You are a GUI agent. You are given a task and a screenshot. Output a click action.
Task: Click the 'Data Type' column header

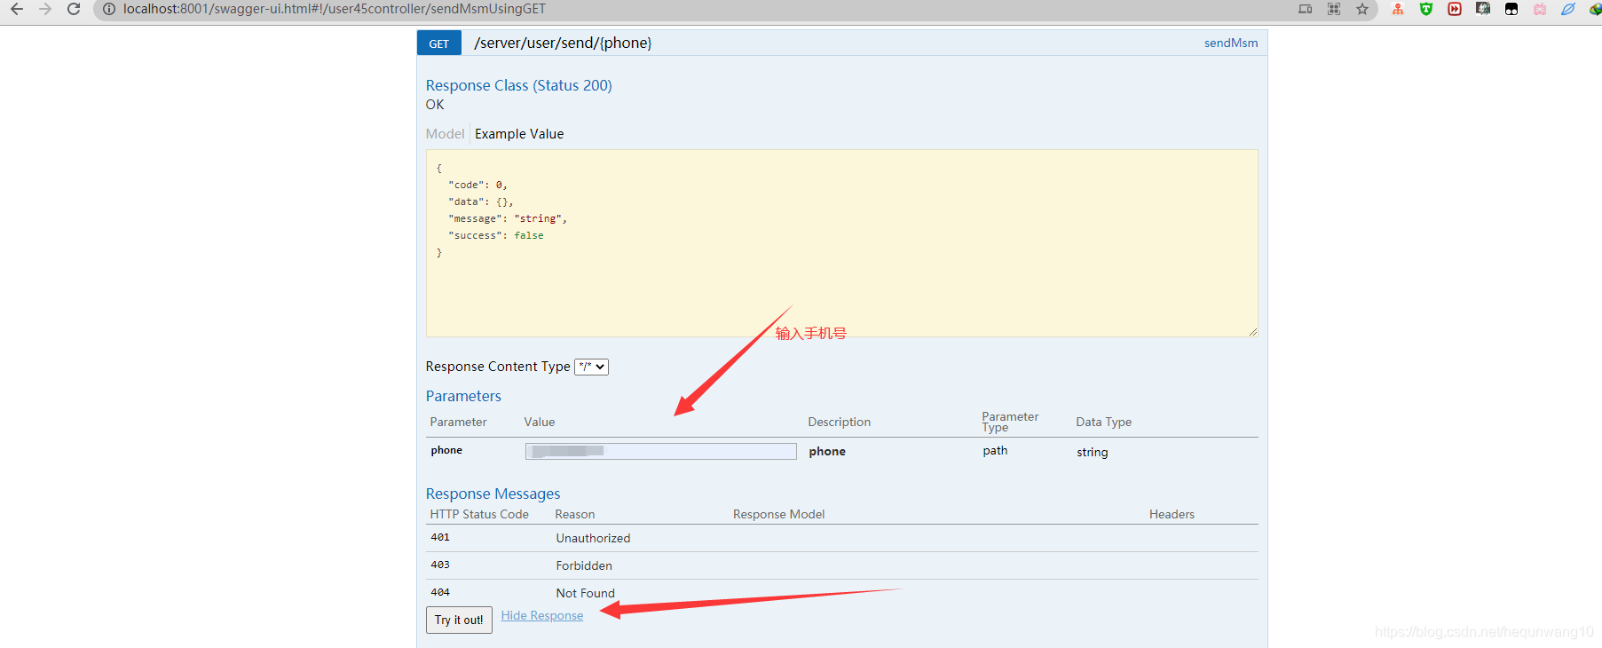[1103, 422]
